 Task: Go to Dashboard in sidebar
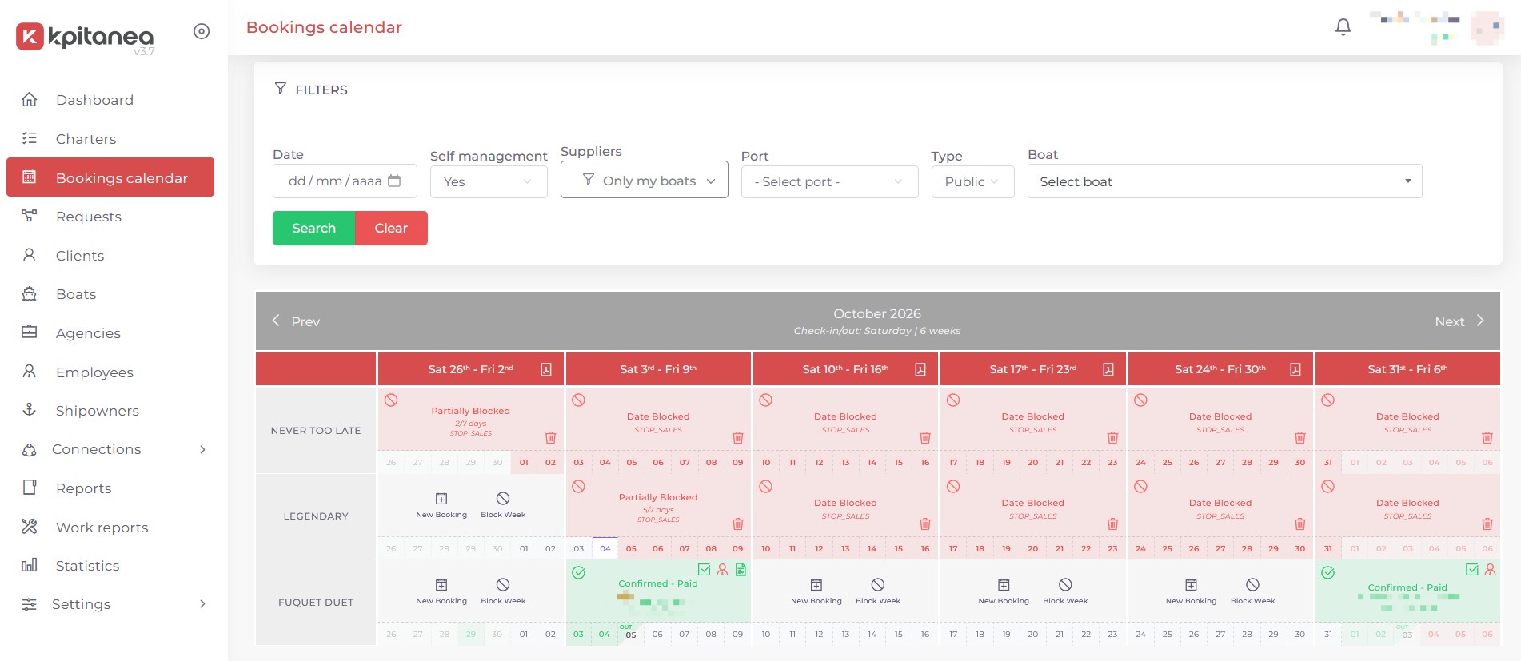pos(110,100)
